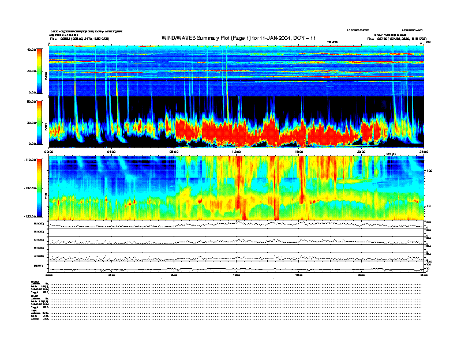Click the RAD2 color scale bar
Image resolution: width=457 pixels, height=353 pixels.
pos(39,70)
